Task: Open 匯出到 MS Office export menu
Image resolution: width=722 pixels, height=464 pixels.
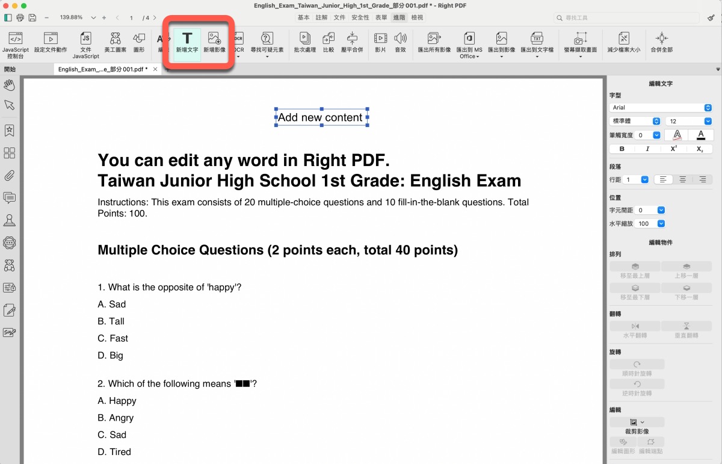Action: pyautogui.click(x=469, y=45)
